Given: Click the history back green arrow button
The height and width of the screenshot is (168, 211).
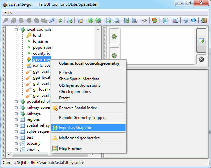Looking at the screenshot, I should (114, 37).
